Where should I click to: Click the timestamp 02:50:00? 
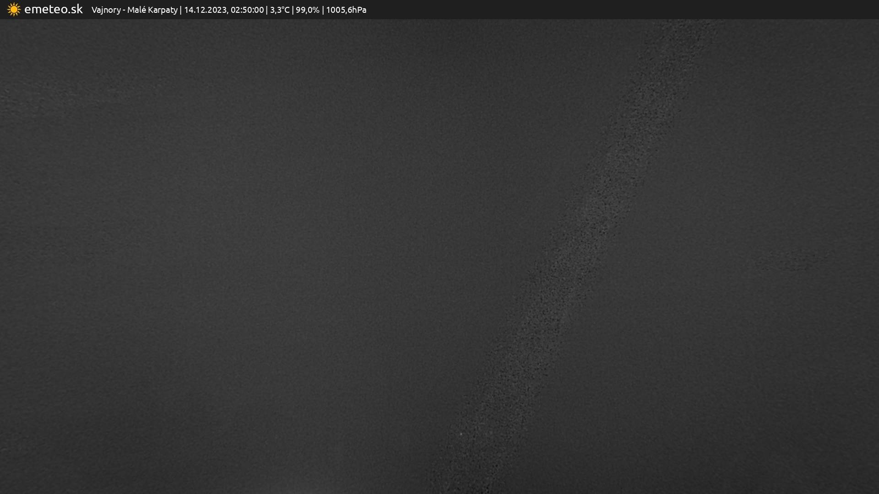(247, 10)
